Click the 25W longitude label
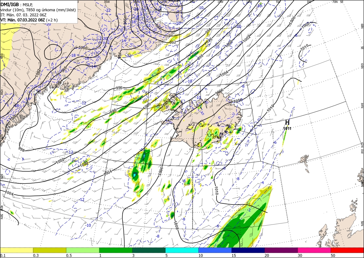Screen dimensions: 364x258 click(165, 1)
